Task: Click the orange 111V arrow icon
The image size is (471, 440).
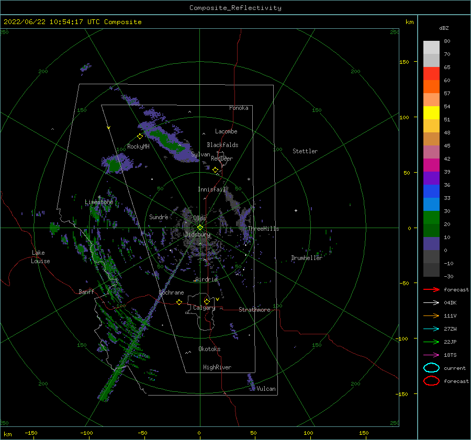Action: pos(431,315)
